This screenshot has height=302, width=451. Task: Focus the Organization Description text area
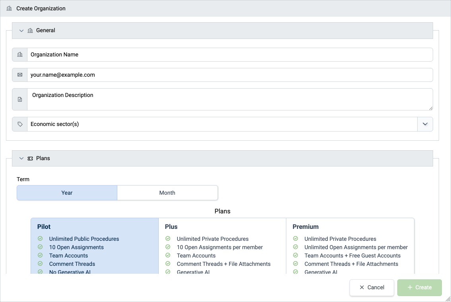coord(230,99)
